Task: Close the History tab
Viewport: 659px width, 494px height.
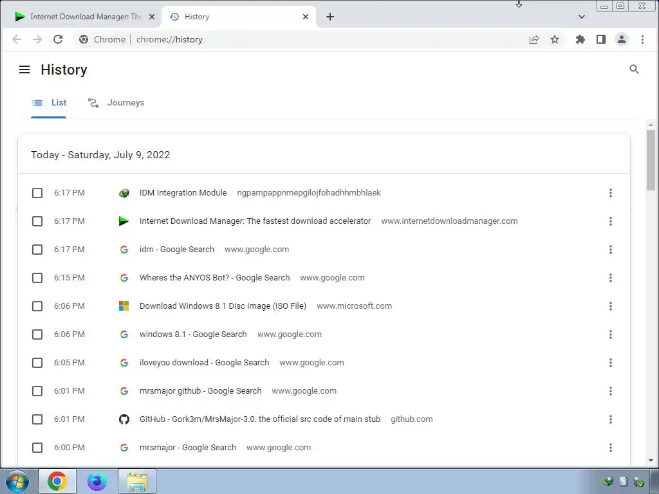Action: (x=306, y=17)
